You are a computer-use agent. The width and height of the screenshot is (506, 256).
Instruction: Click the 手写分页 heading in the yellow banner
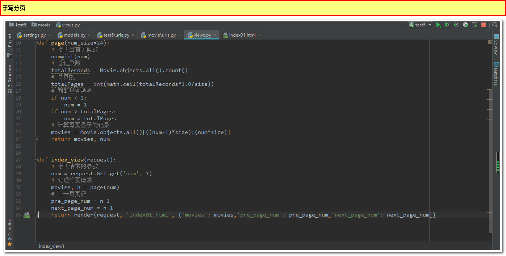tap(14, 8)
